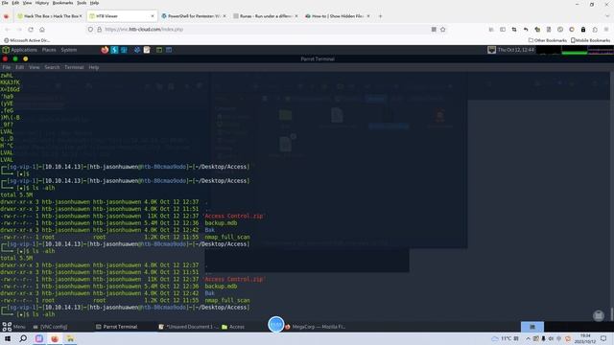Open the purple square app on Windows taskbar
Screen dimensions: 614x345
(x=38, y=338)
